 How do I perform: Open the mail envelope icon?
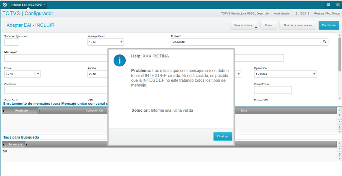click(x=328, y=5)
